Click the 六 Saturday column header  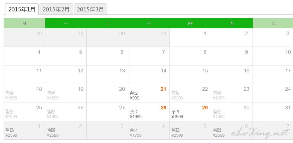[x=273, y=23]
